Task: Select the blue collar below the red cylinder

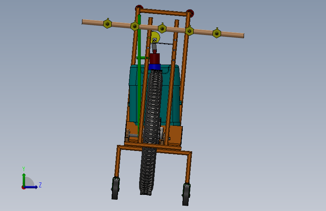Action: point(155,67)
